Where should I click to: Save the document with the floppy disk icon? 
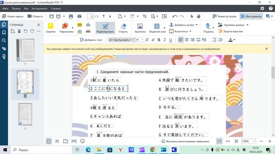coord(52,16)
